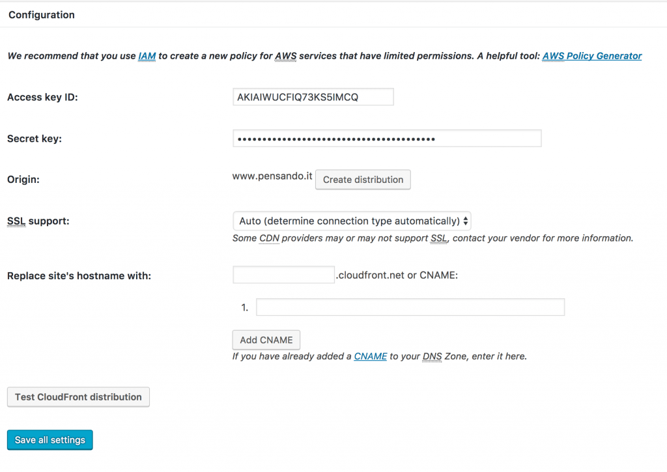Viewport: 667px width, 472px height.
Task: Open the SSL support dropdown
Action: coord(352,221)
